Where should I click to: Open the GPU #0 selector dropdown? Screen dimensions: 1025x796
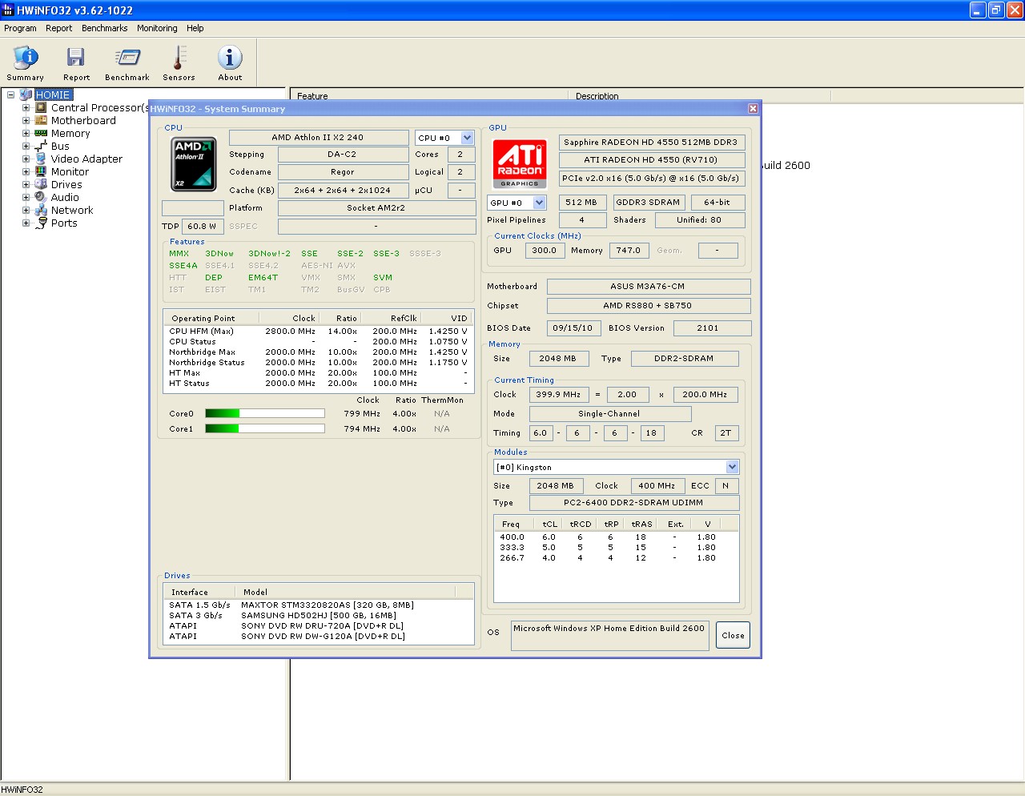click(539, 203)
